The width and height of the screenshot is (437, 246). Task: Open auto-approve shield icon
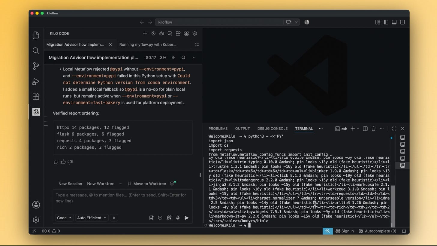[x=160, y=218]
